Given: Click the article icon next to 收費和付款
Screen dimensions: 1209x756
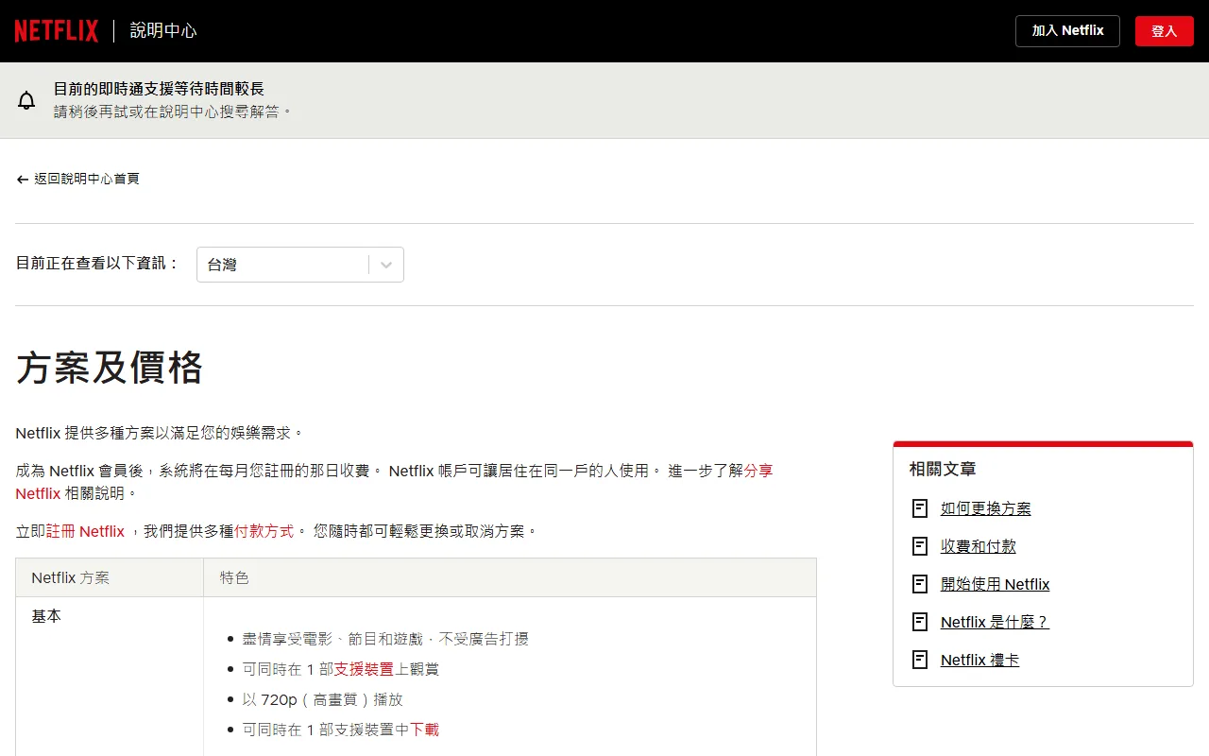Looking at the screenshot, I should (x=920, y=546).
